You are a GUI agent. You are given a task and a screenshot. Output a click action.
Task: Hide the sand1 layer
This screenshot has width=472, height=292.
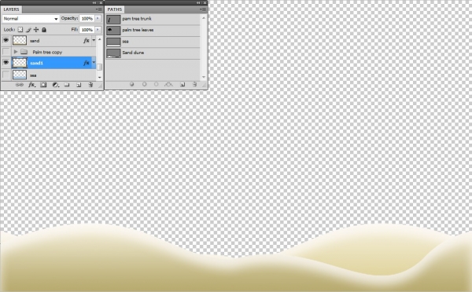[x=6, y=63]
